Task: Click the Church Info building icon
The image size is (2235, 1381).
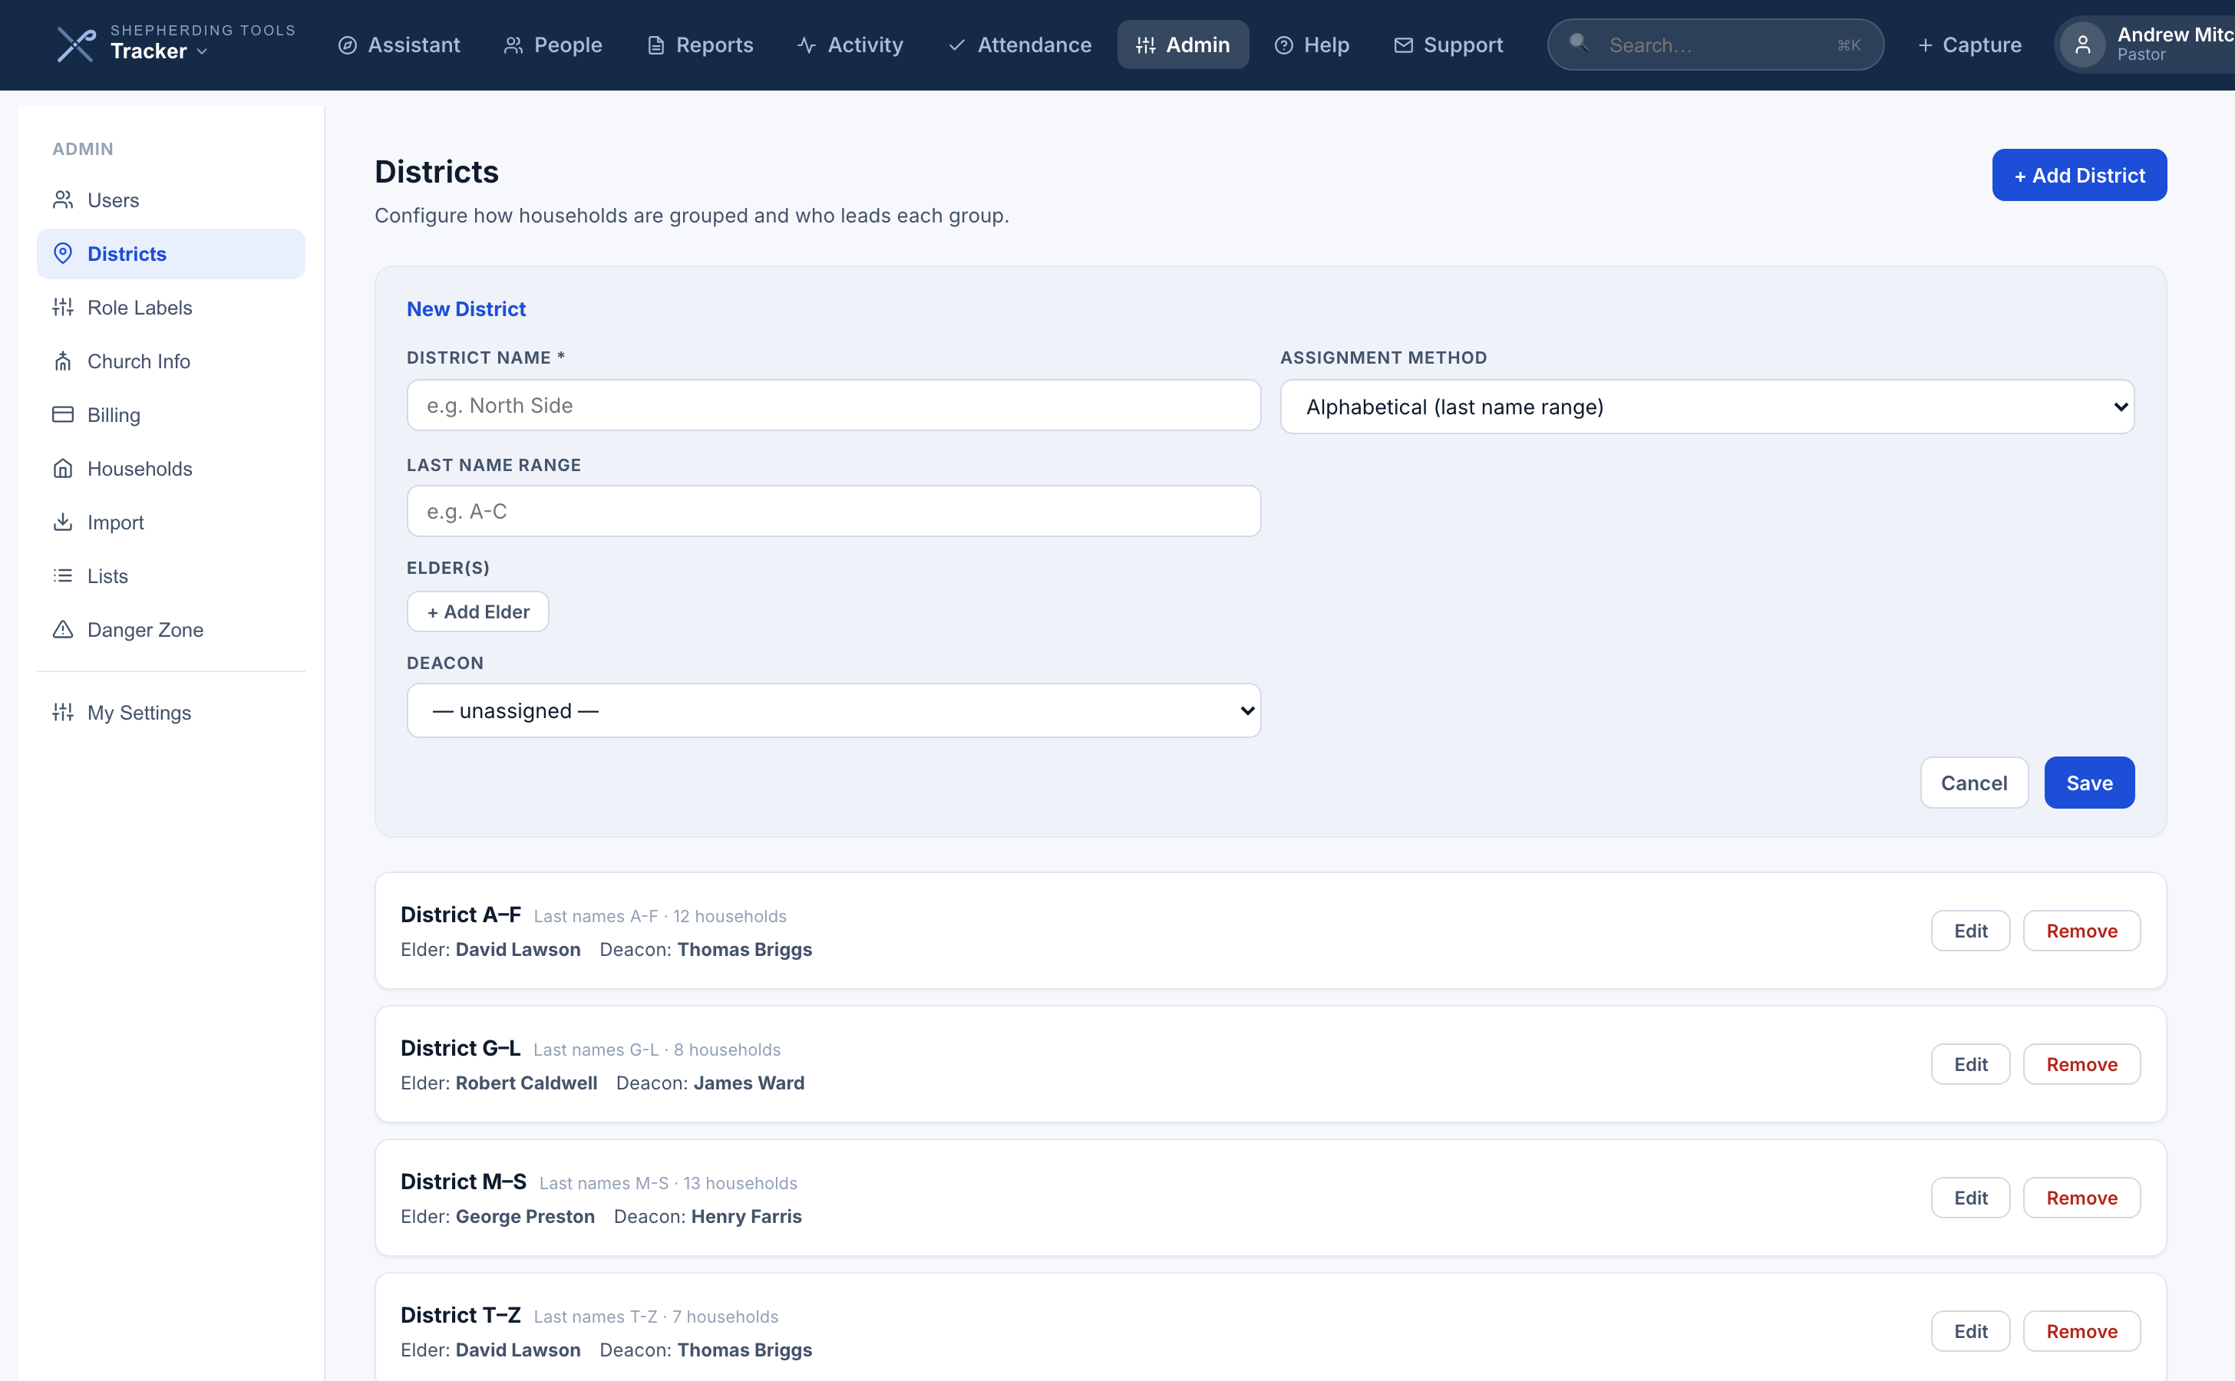Action: tap(63, 361)
